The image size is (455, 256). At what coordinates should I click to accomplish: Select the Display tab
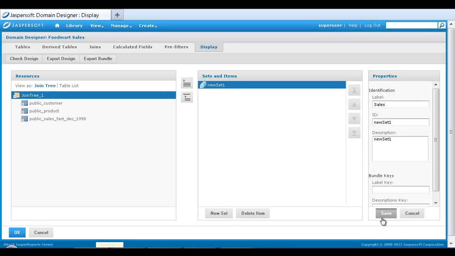pyautogui.click(x=209, y=47)
